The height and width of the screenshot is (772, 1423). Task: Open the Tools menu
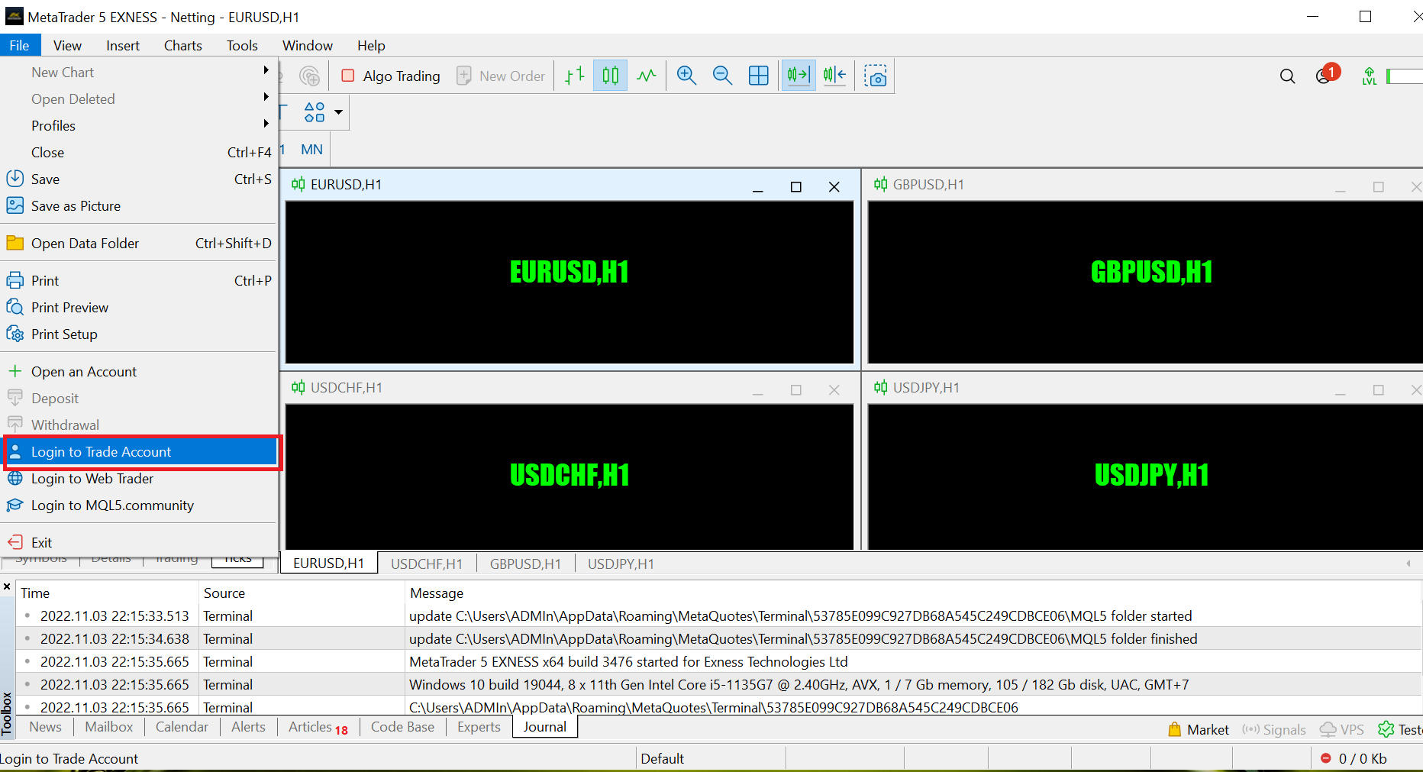[x=242, y=45]
